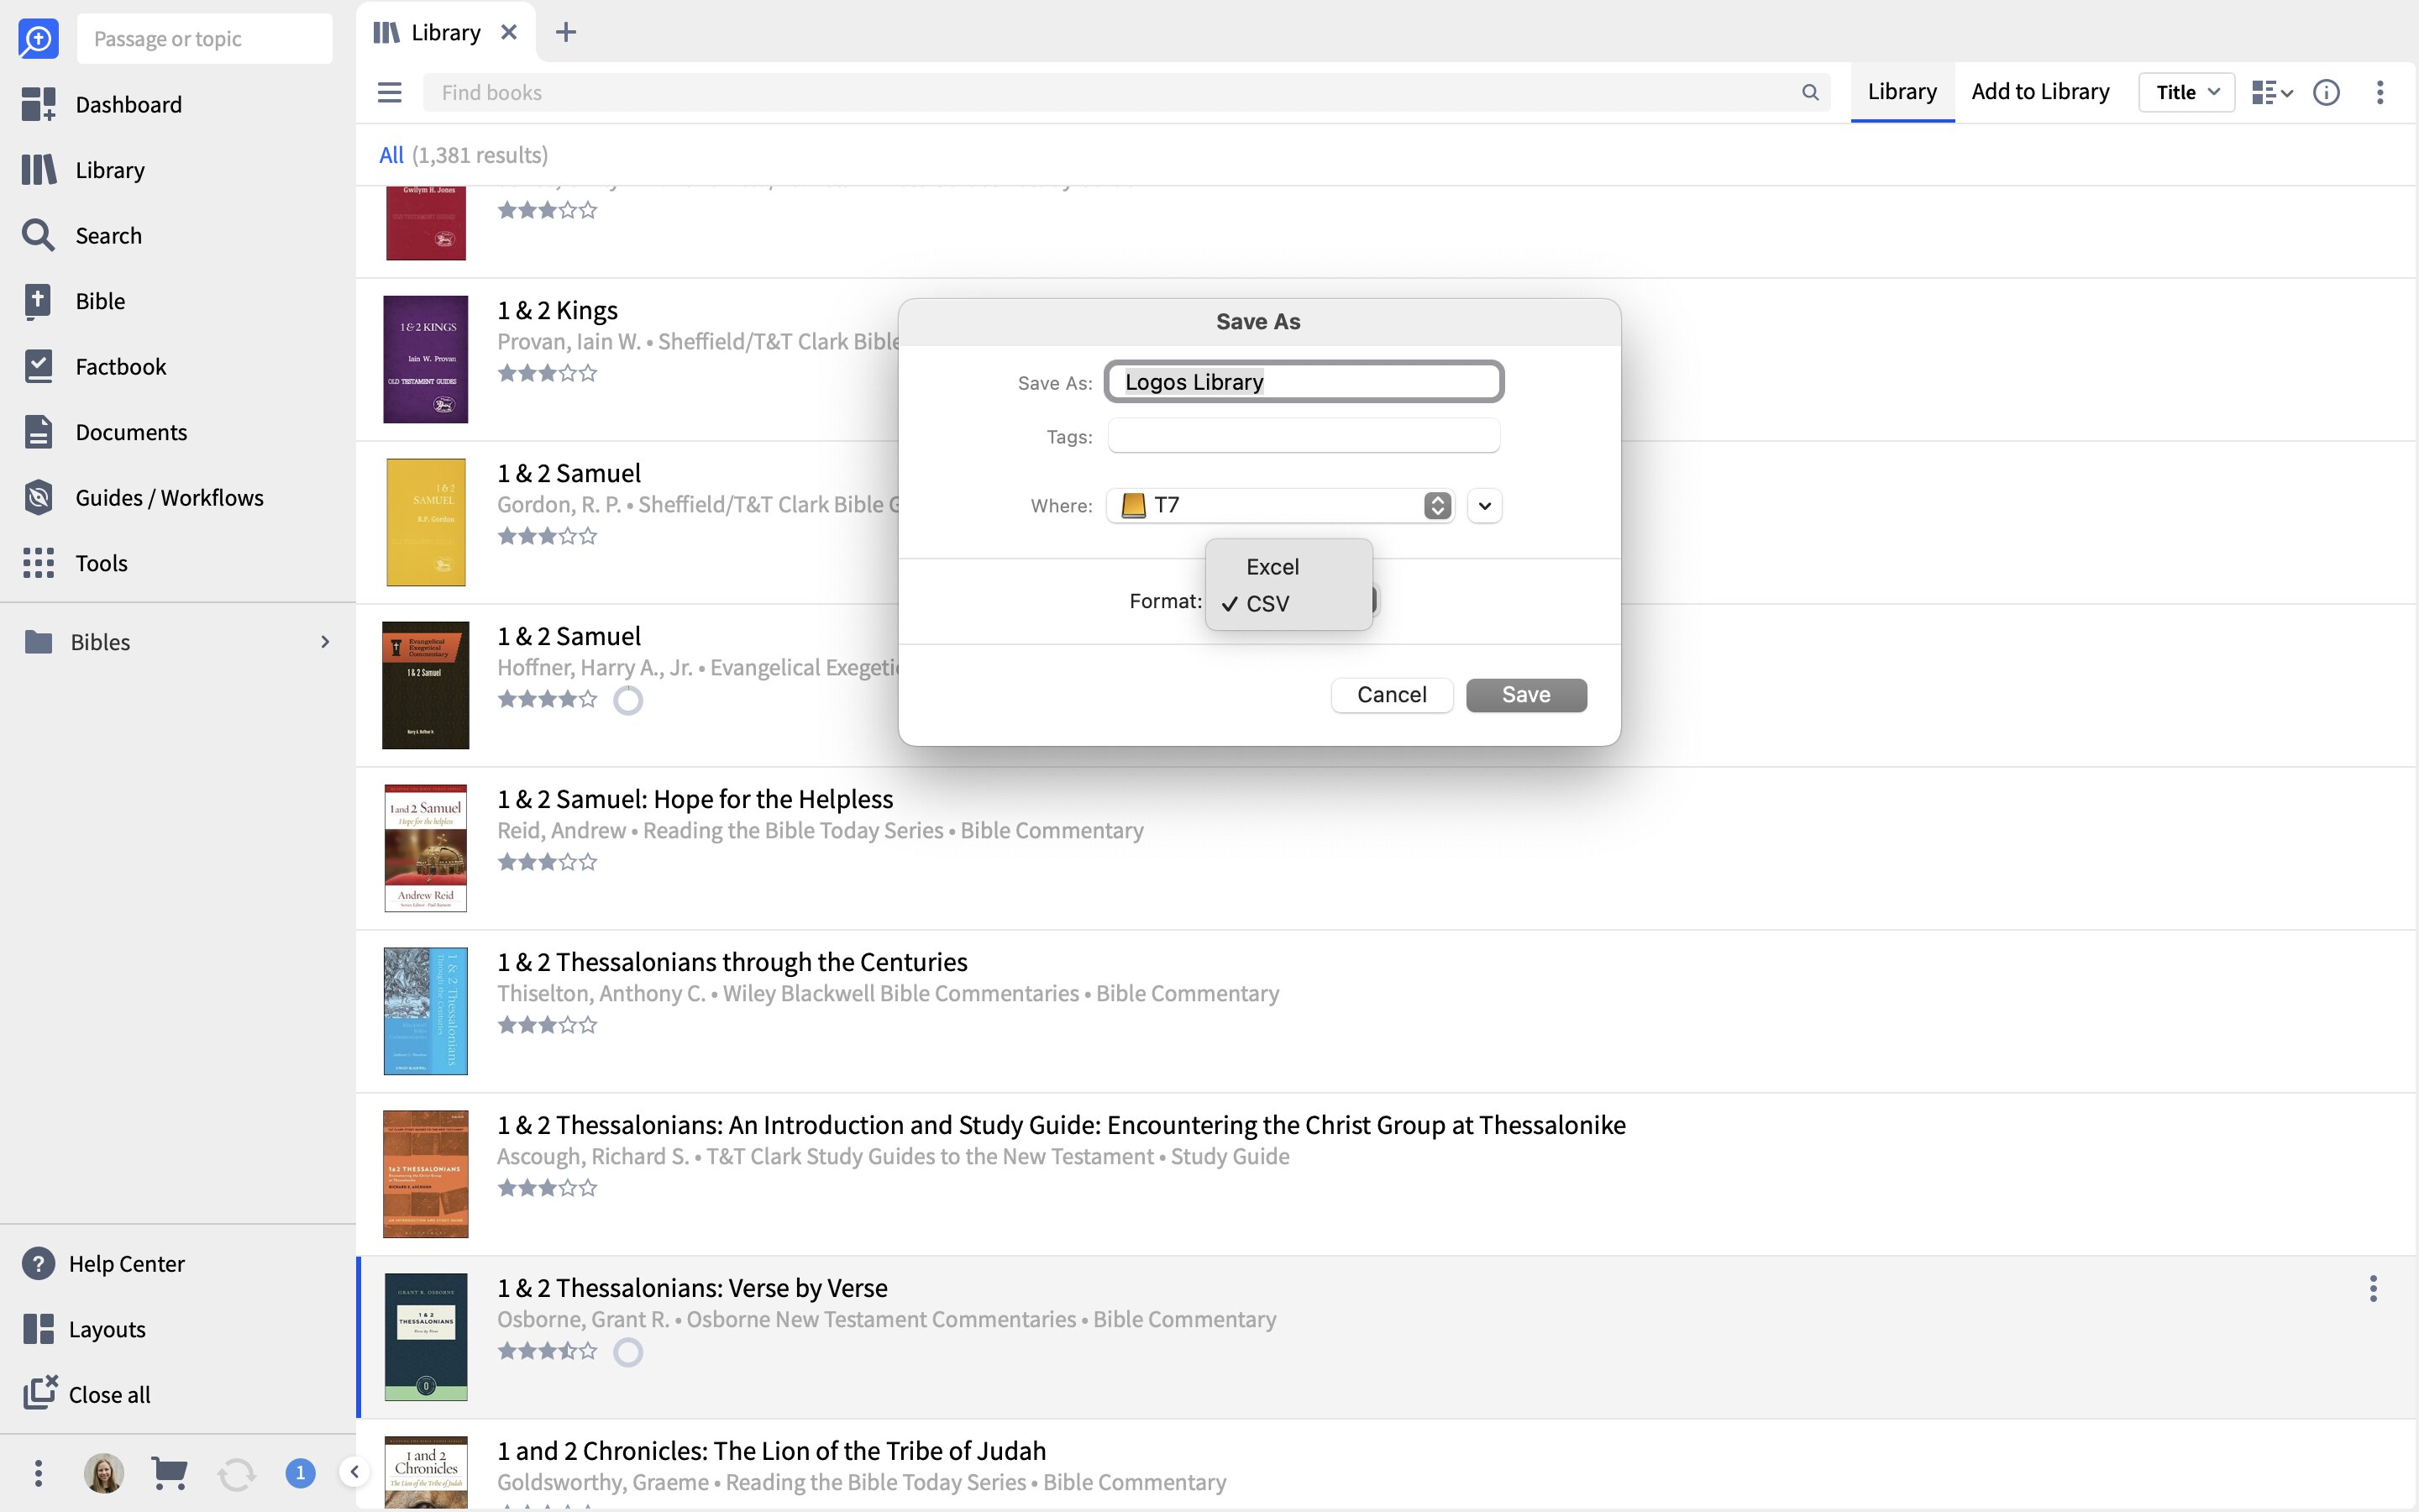Open the Title sort dropdown
This screenshot has height=1512, width=2419.
click(2186, 92)
